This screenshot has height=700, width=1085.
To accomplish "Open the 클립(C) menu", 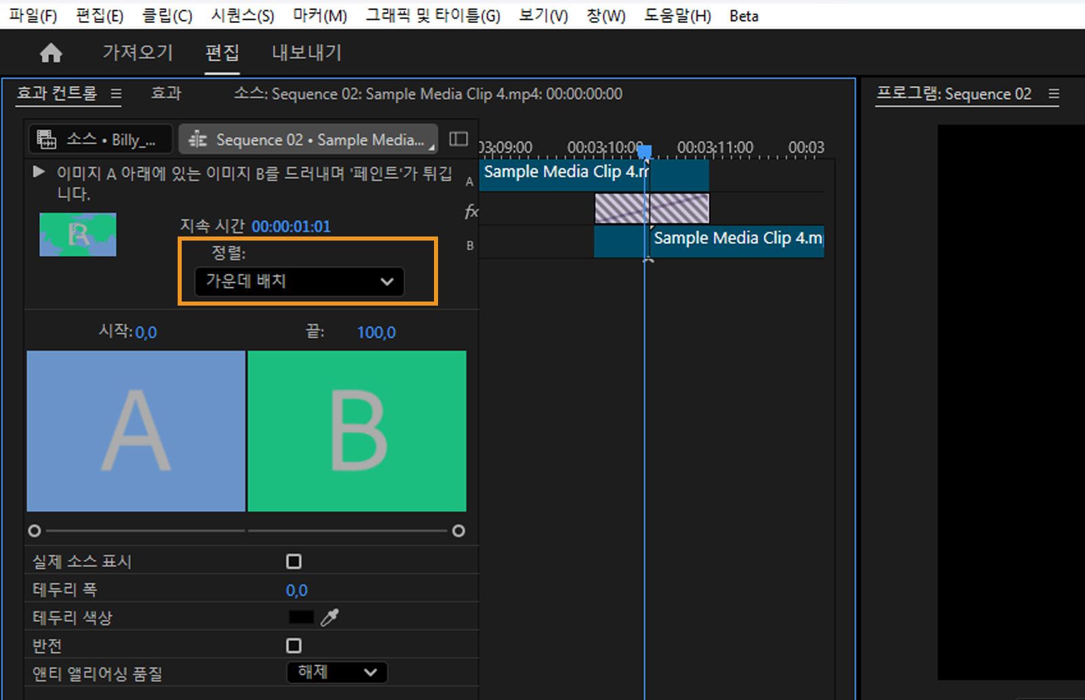I will pos(167,15).
